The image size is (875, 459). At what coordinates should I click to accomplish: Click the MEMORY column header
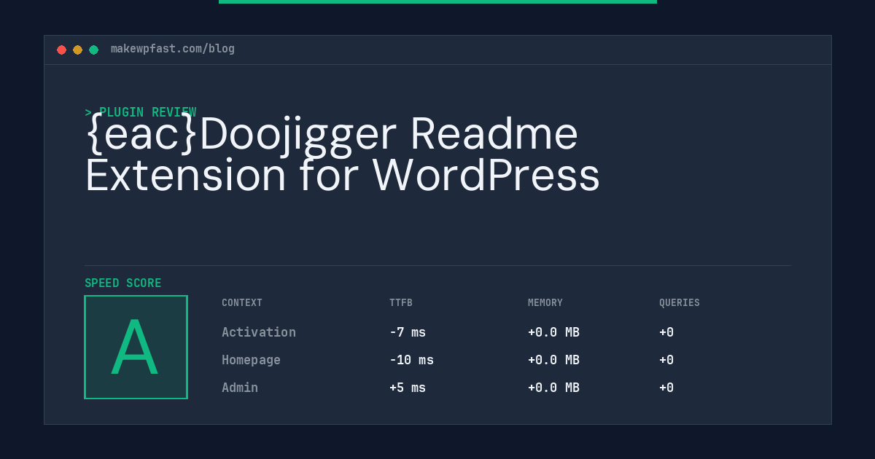point(545,303)
